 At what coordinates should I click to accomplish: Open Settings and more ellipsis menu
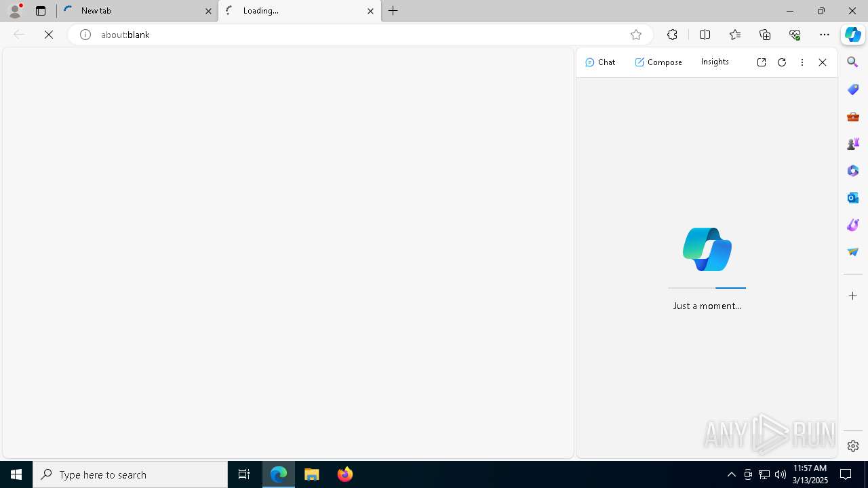825,35
